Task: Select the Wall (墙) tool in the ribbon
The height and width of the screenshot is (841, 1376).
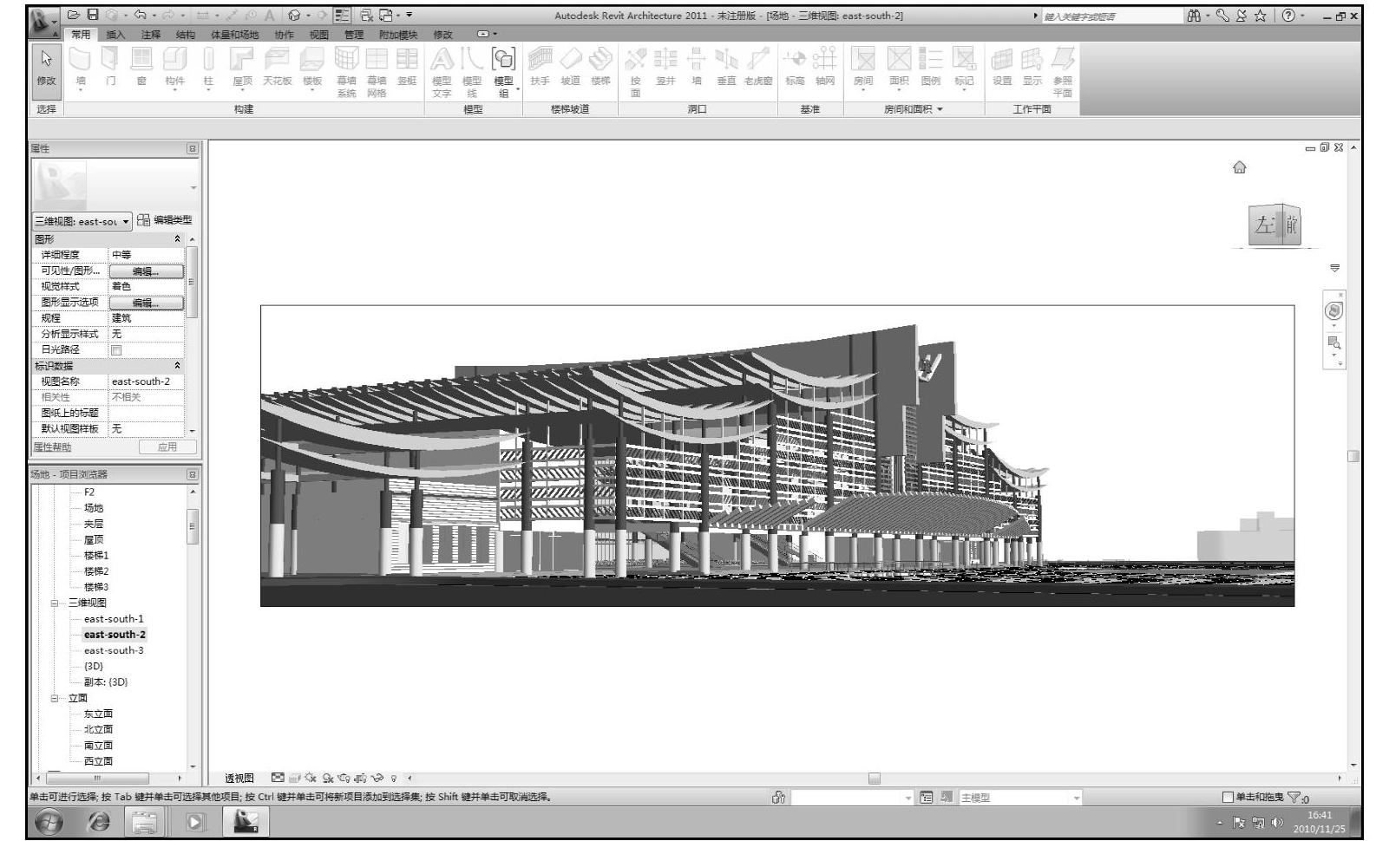Action: (x=81, y=68)
